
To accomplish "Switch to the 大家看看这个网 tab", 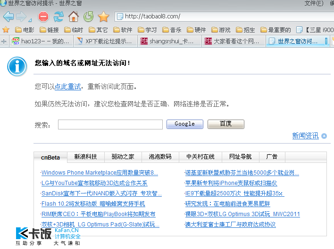I will click(233, 41).
